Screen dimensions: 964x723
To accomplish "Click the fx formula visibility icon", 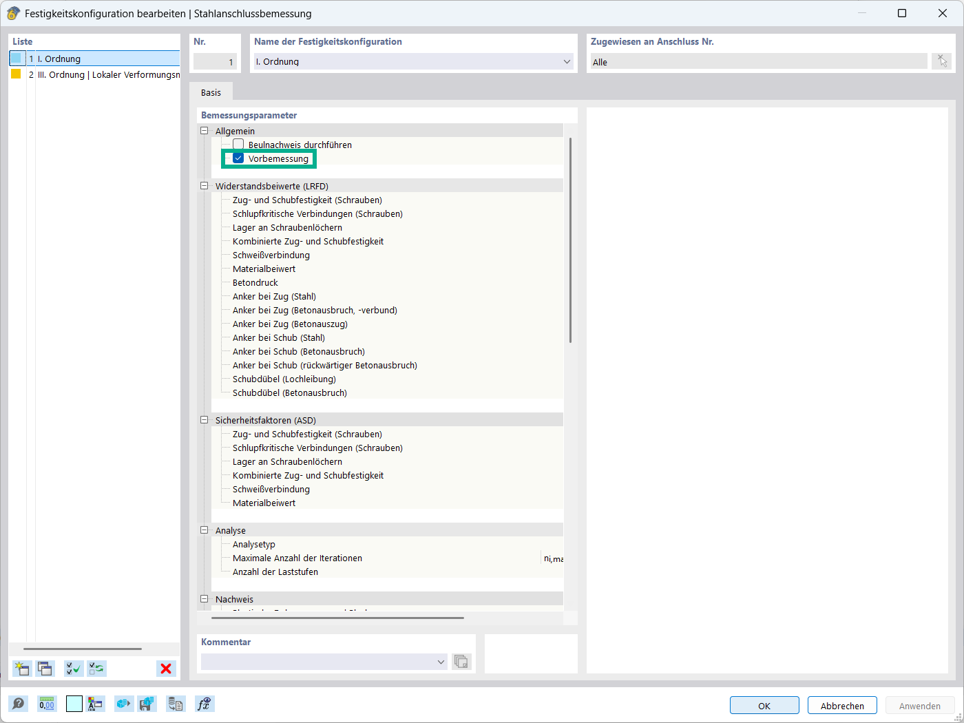I will (x=205, y=704).
